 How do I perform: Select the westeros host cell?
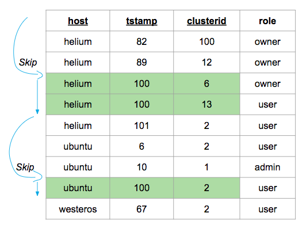[x=78, y=209]
